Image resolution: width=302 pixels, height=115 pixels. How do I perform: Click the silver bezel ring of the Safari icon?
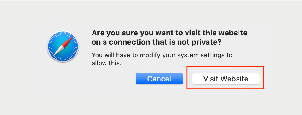63,31
